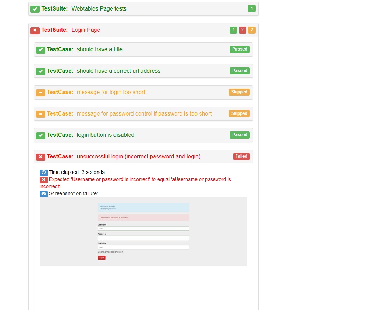The width and height of the screenshot is (370, 310).
Task: Expand 'should have a correct url address' test case
Action: 118,71
